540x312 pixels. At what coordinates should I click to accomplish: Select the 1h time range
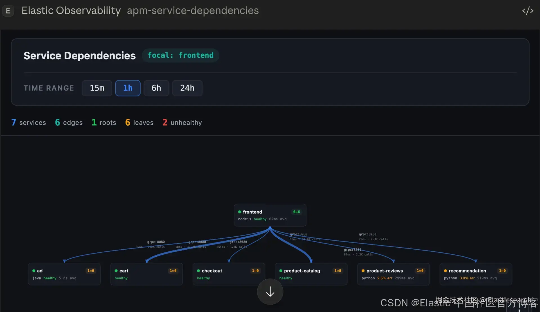point(128,88)
